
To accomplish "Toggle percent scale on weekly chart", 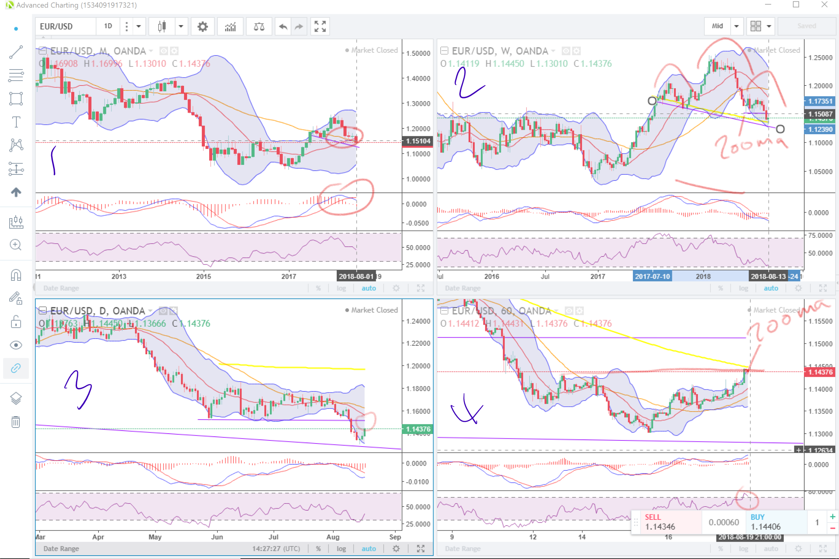I will (x=721, y=288).
